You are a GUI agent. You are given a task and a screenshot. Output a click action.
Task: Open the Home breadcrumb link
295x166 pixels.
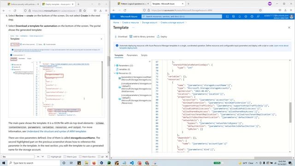(x=116, y=23)
